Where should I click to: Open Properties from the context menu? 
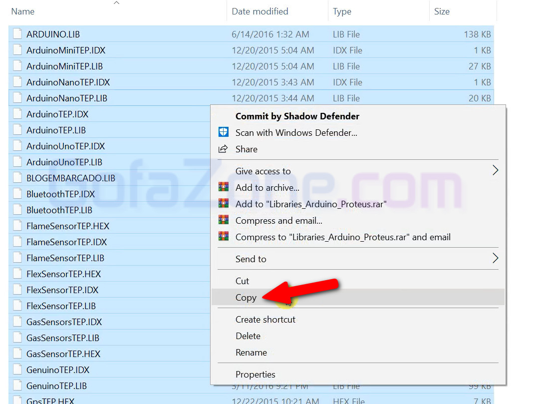tap(255, 375)
